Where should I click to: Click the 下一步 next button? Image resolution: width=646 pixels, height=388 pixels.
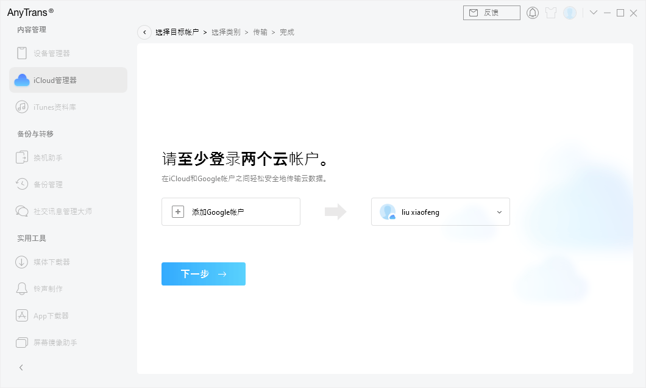pos(204,274)
